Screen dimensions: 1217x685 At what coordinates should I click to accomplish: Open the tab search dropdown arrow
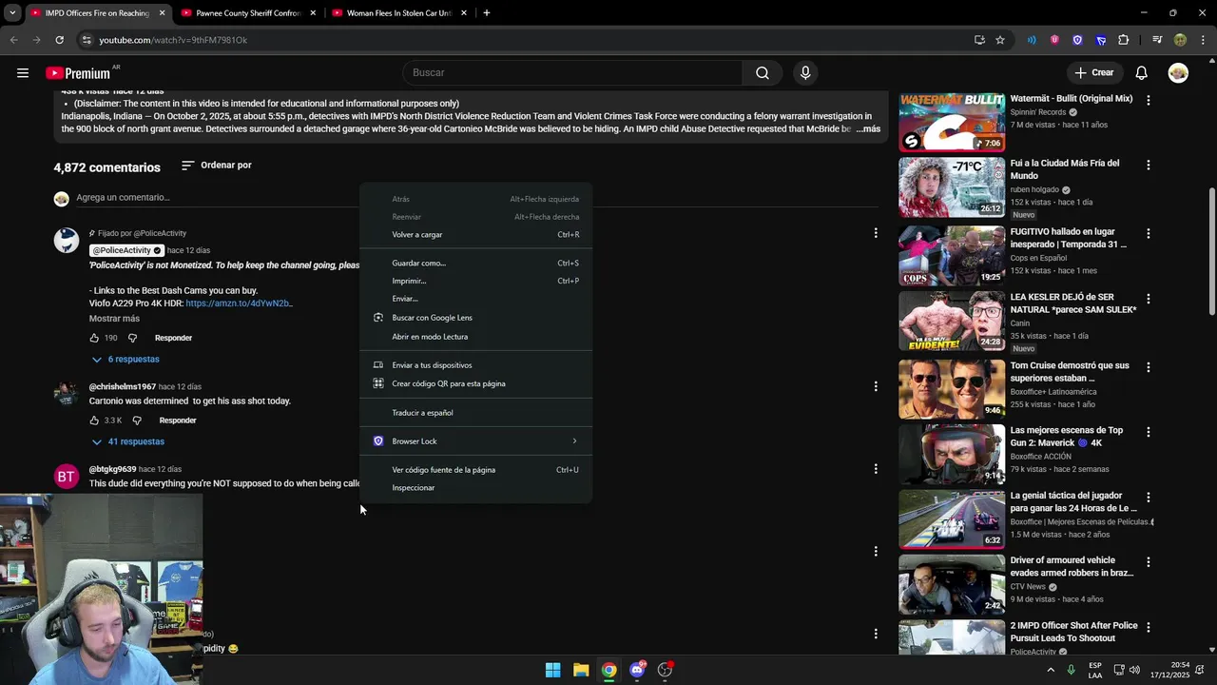(12, 13)
